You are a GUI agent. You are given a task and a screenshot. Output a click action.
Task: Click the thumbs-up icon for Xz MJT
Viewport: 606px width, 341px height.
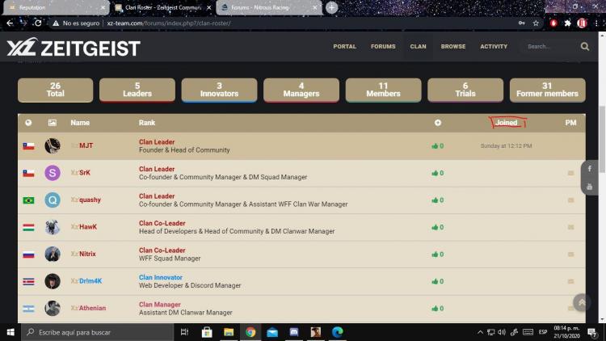click(x=435, y=146)
